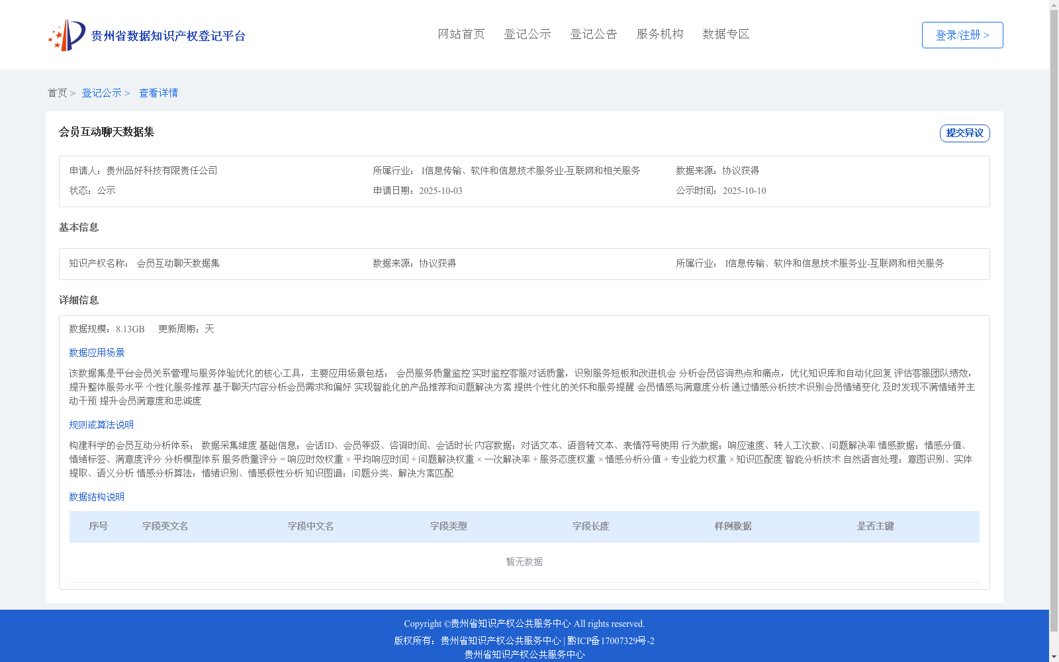This screenshot has width=1059, height=662.
Task: Click the 序号 column header
Action: 99,526
